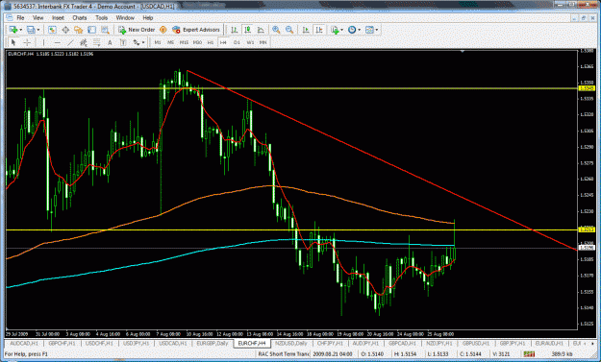This screenshot has width=601, height=362.
Task: Select the Cursor arrow tool
Action: [x=13, y=42]
